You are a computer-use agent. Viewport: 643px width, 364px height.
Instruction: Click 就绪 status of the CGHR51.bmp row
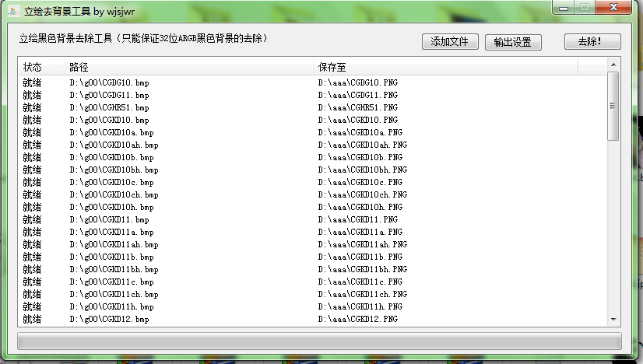click(32, 107)
